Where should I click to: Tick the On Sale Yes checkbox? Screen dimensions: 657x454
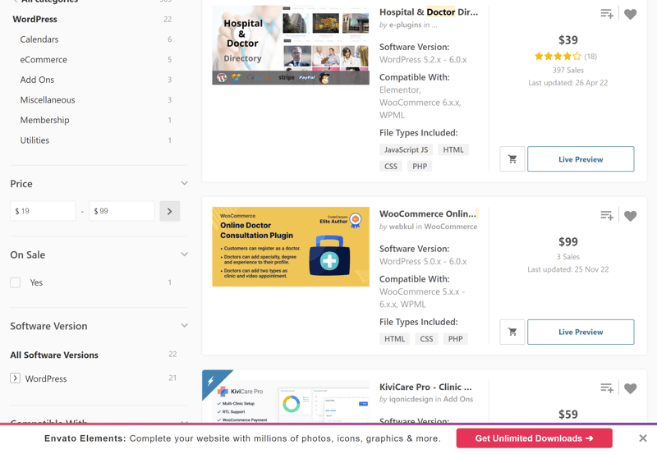(15, 282)
